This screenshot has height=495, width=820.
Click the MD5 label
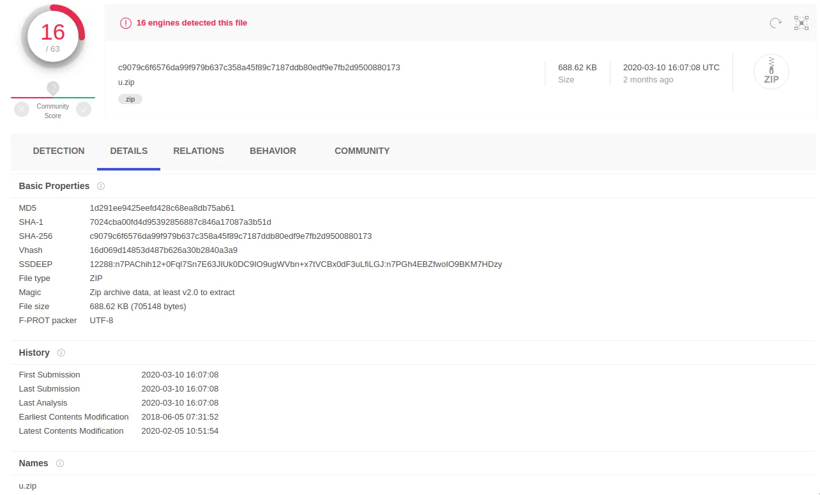[x=28, y=208]
